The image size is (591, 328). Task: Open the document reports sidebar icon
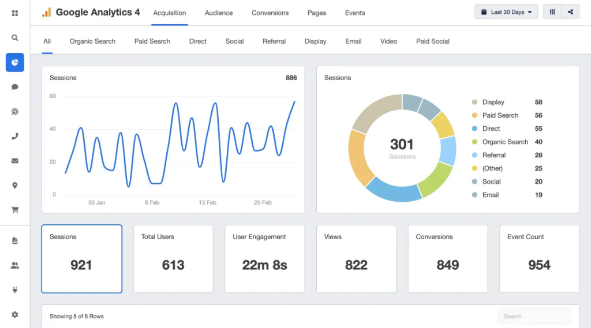[14, 240]
